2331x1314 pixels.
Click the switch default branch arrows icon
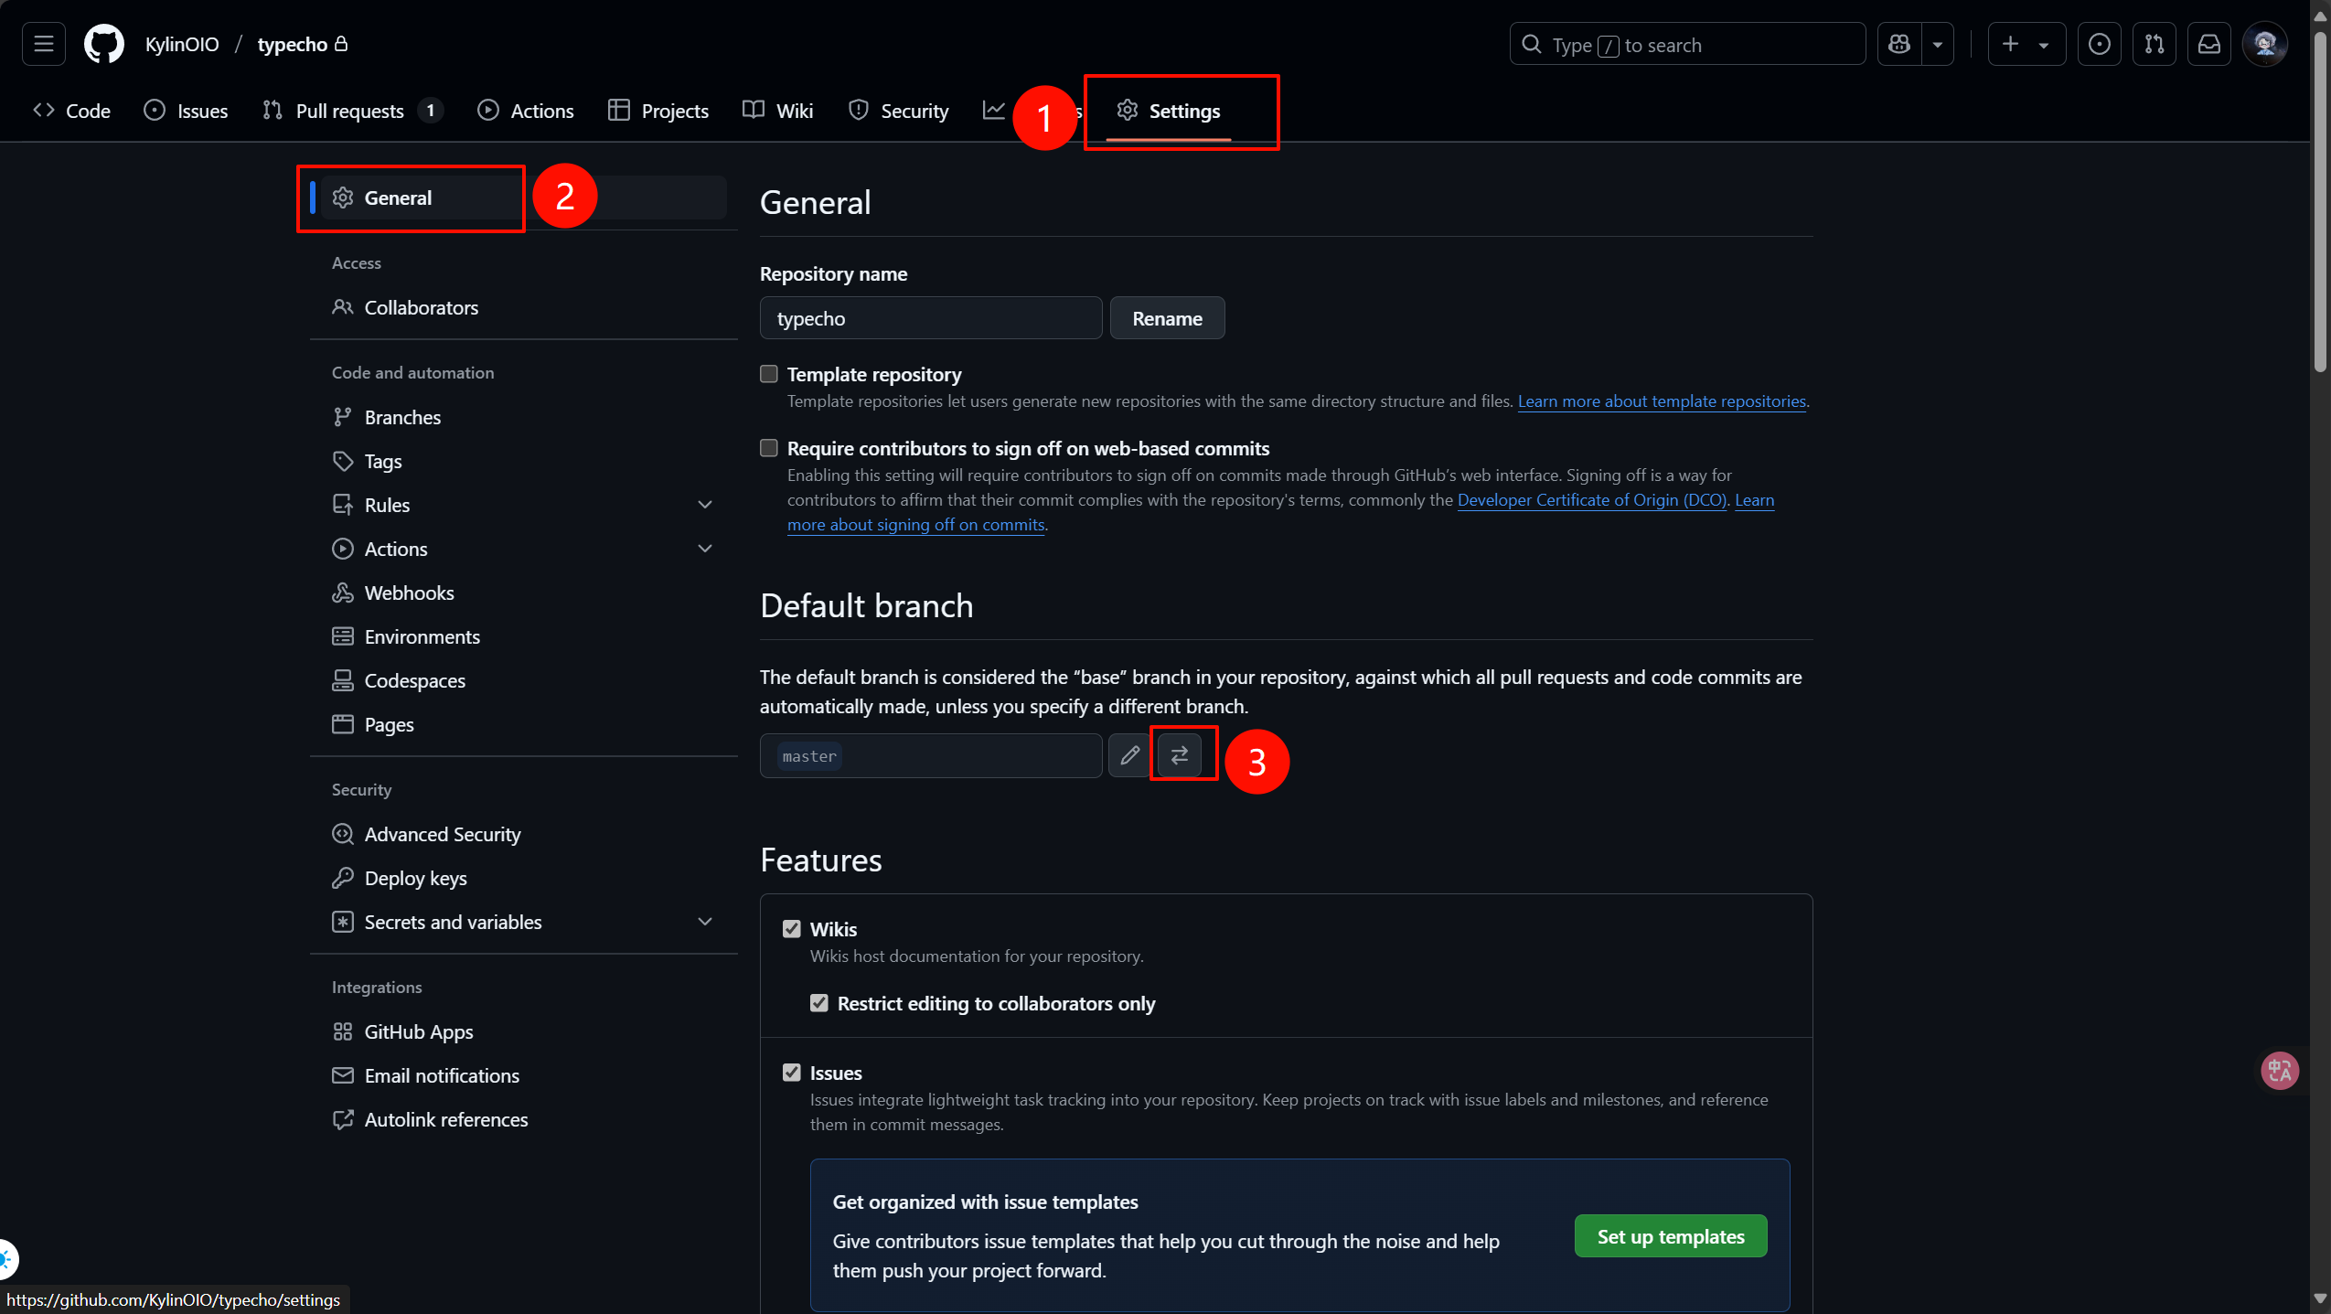[x=1180, y=755]
